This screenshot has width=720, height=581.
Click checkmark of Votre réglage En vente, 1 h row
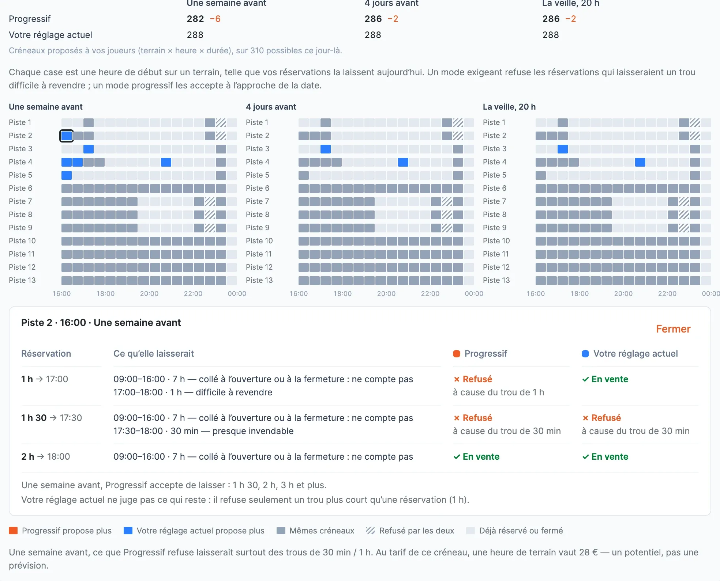(x=585, y=379)
